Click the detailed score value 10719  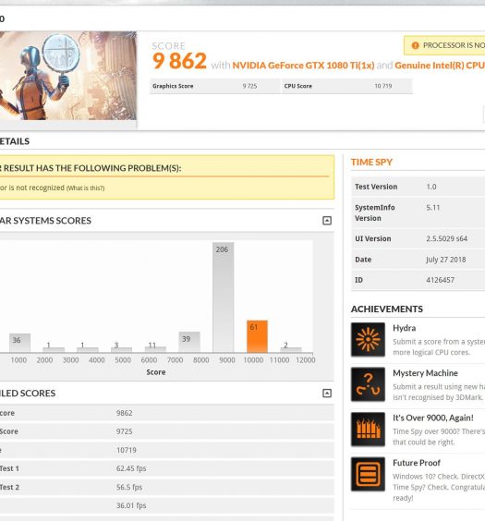pos(127,450)
